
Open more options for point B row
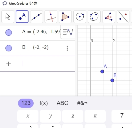[x=67, y=48]
